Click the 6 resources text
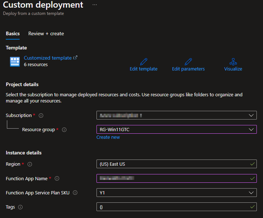 click(x=36, y=65)
